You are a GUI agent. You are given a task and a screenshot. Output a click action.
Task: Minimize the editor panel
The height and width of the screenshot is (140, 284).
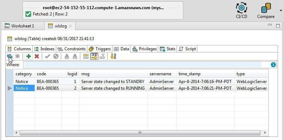point(270,25)
